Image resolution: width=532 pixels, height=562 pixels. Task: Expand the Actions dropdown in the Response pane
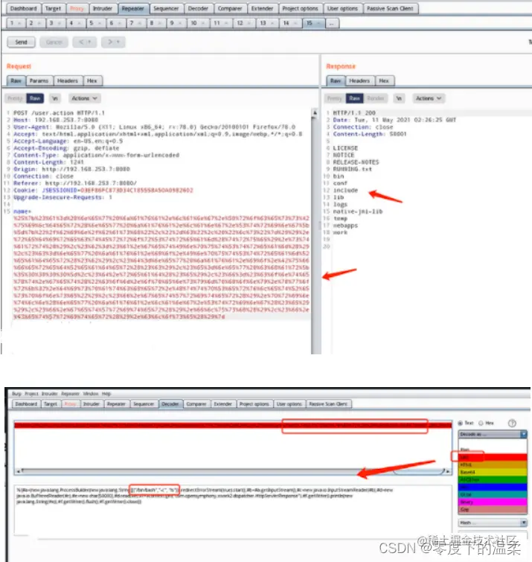coord(429,98)
